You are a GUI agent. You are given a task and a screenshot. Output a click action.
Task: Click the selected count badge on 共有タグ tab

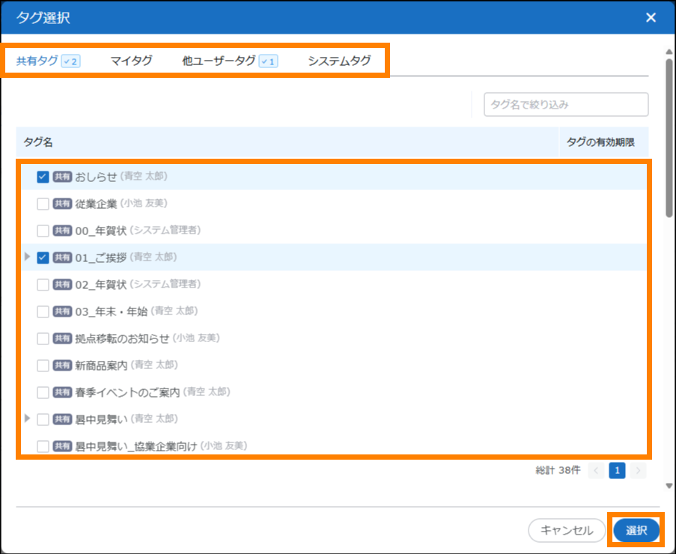71,61
